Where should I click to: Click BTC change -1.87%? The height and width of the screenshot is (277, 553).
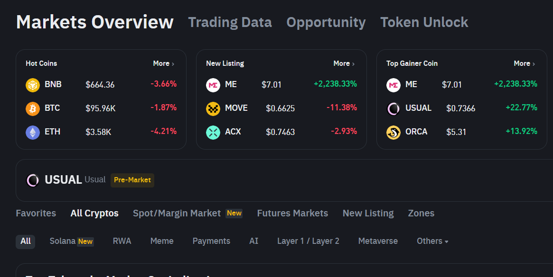(164, 107)
